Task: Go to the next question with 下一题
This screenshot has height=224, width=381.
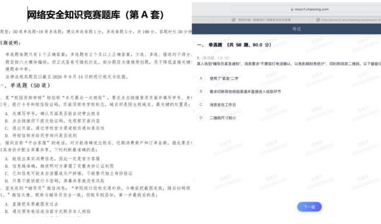Action: (309, 207)
